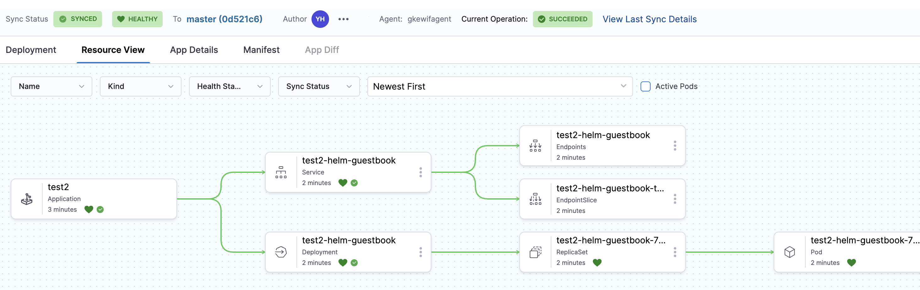Go to the Deployment tab
This screenshot has width=920, height=290.
31,50
